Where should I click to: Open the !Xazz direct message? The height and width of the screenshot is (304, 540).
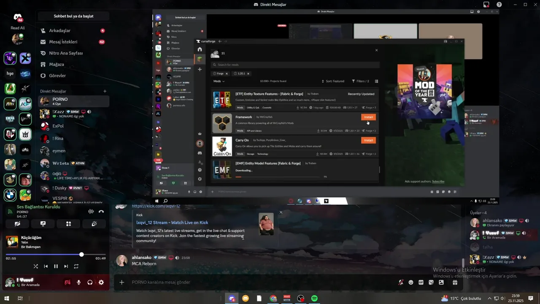(73, 114)
